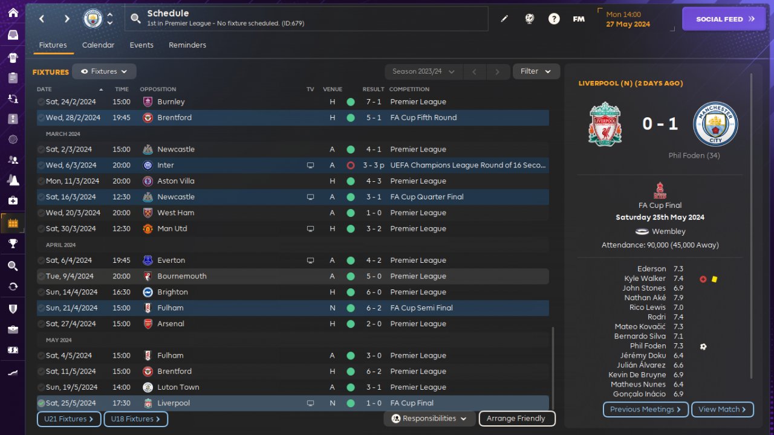Screen dimensions: 774x435
Task: Click the Liverpool crest in match panel
Action: 605,123
